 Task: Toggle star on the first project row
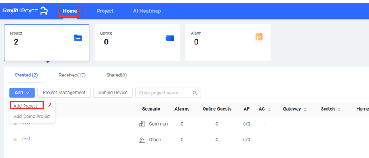[x=15, y=124]
